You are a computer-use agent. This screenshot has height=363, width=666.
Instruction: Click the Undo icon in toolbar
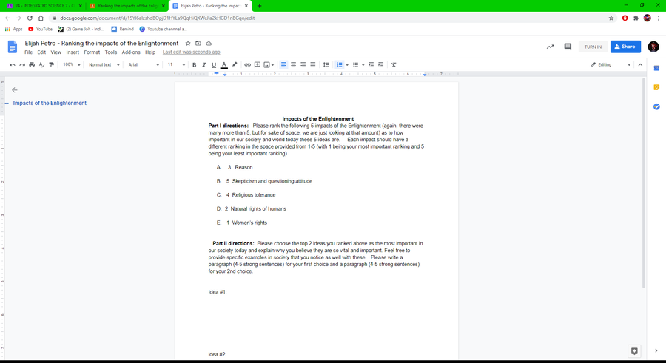coord(13,65)
